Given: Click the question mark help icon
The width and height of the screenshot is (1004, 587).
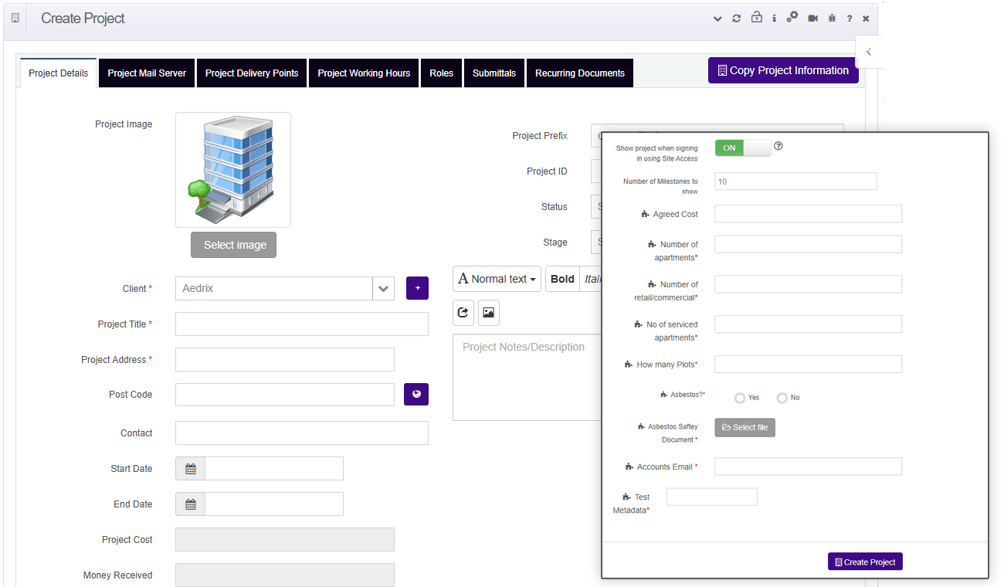Looking at the screenshot, I should [850, 19].
